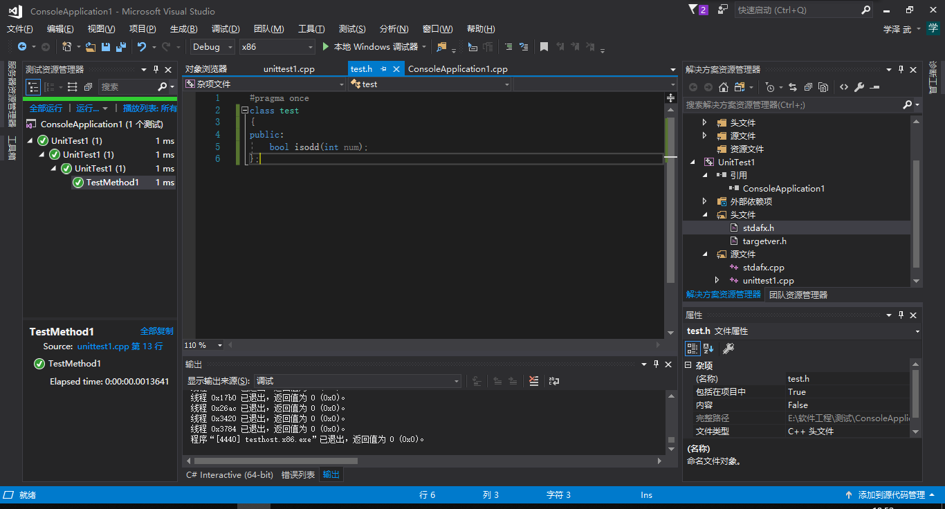Switch to the unittest1.cpp tab
Image resolution: width=945 pixels, height=509 pixels.
tap(289, 69)
